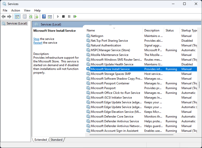Click gear icon of Net.Tcp Port Sharing Service
Screen dimensions: 202x148
(88, 40)
